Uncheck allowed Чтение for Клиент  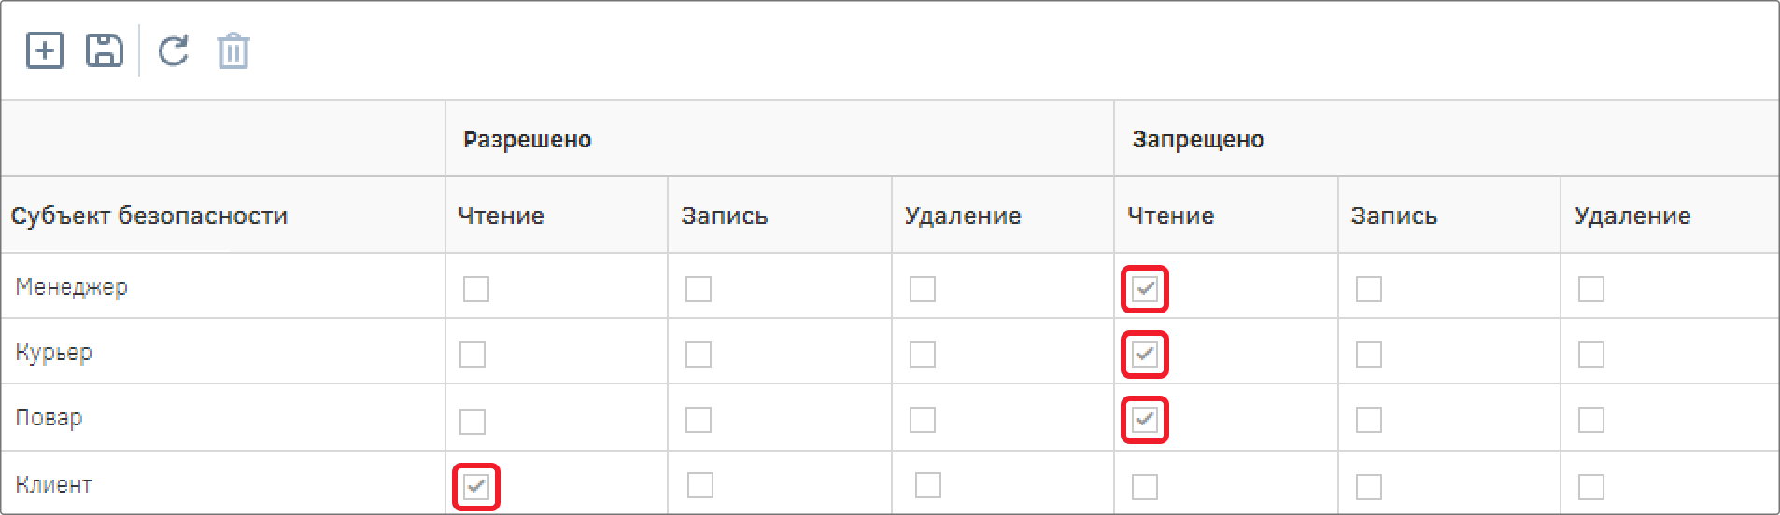pos(476,486)
